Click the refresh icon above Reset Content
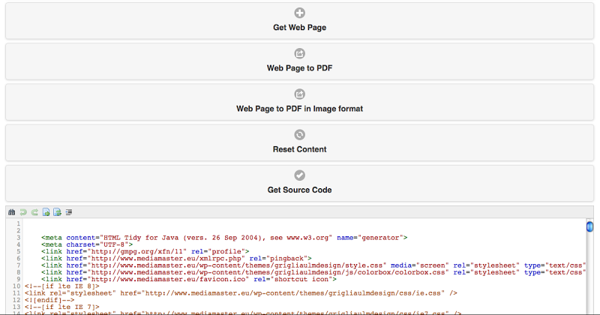 [x=300, y=134]
